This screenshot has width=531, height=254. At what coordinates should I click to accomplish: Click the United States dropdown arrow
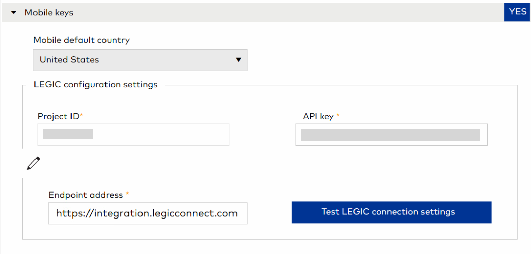pyautogui.click(x=238, y=60)
